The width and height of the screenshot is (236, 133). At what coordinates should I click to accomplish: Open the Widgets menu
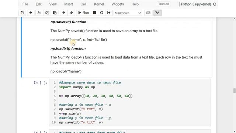(118, 4)
